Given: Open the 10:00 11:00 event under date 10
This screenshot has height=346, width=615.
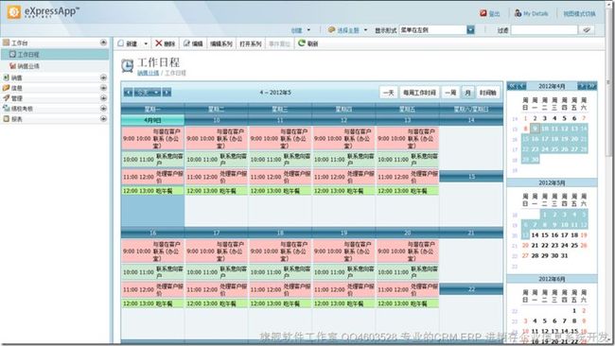Looking at the screenshot, I should pos(216,160).
